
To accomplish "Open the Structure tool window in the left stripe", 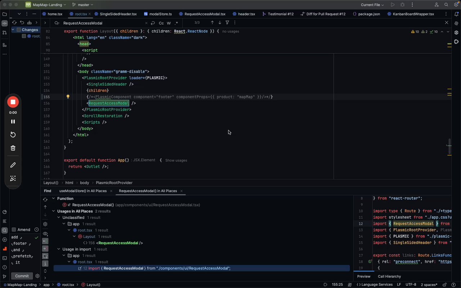I will coord(5,45).
